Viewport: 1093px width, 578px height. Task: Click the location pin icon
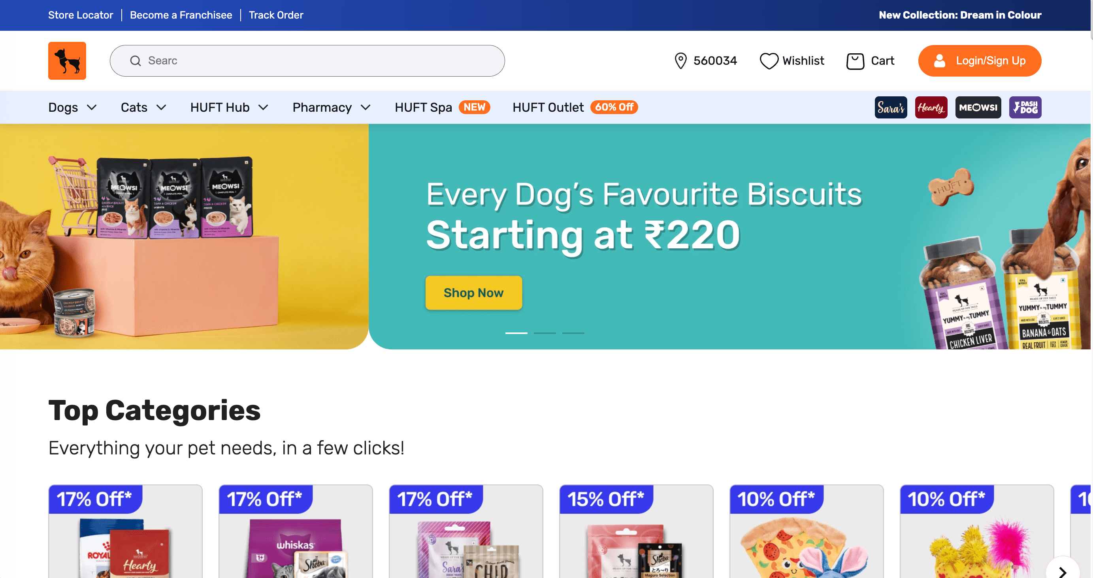[x=680, y=61]
